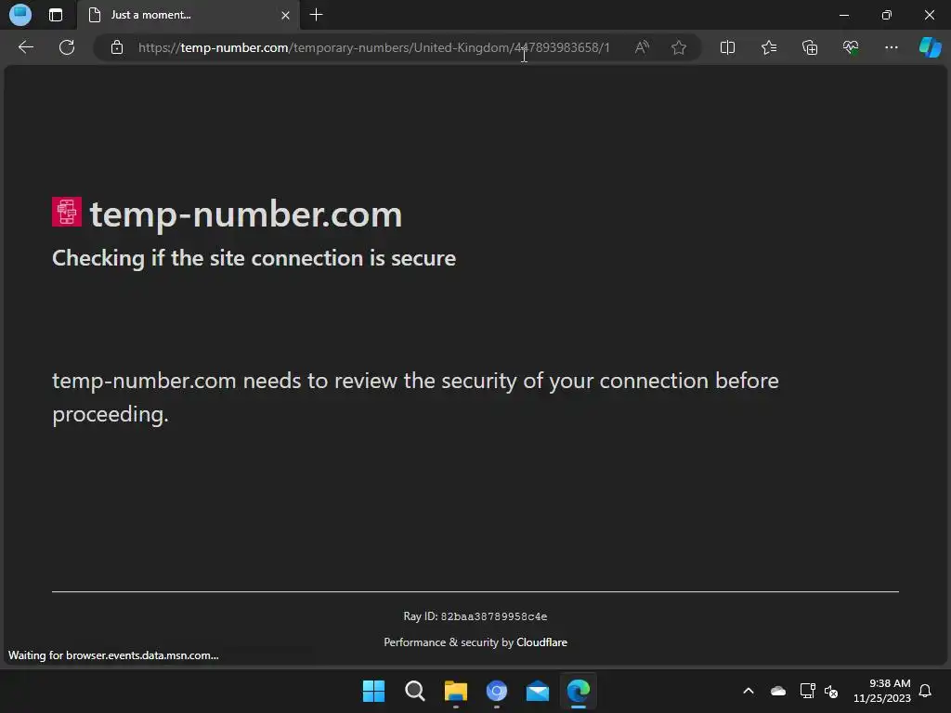Click the 'Waiting for browser.events.data.msn.com' status
This screenshot has height=713, width=951.
click(x=113, y=655)
